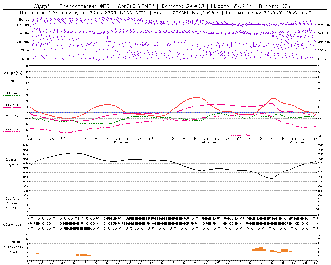
Task: Click the 'Высота: 671м' header value
Action: tap(276, 6)
